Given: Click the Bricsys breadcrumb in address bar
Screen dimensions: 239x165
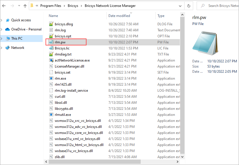Looking at the screenshot, I should tap(74, 6).
